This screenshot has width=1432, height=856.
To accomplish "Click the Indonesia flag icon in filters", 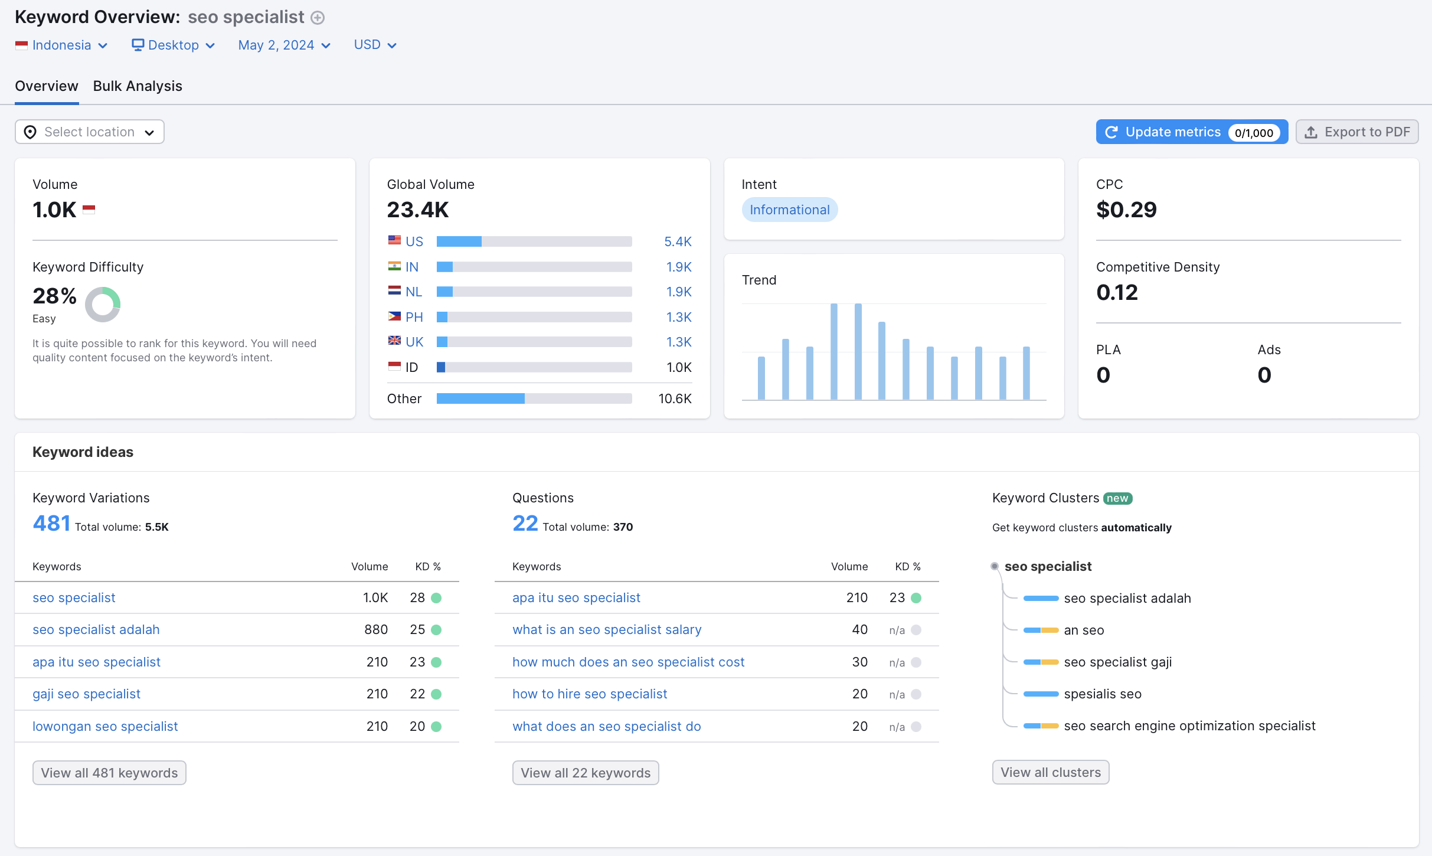I will (x=21, y=45).
